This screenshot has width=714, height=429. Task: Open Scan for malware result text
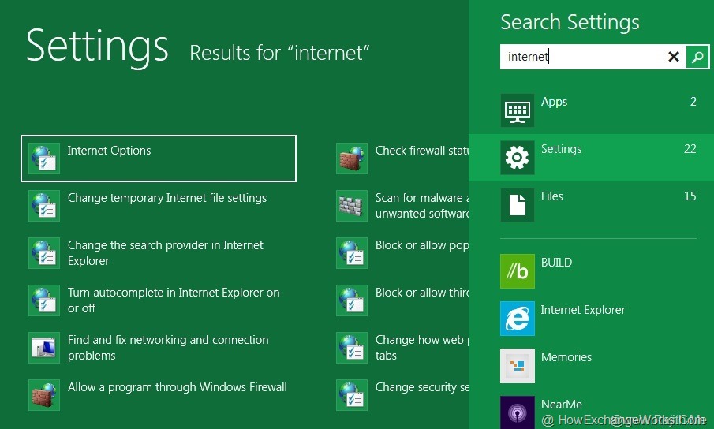(x=422, y=206)
